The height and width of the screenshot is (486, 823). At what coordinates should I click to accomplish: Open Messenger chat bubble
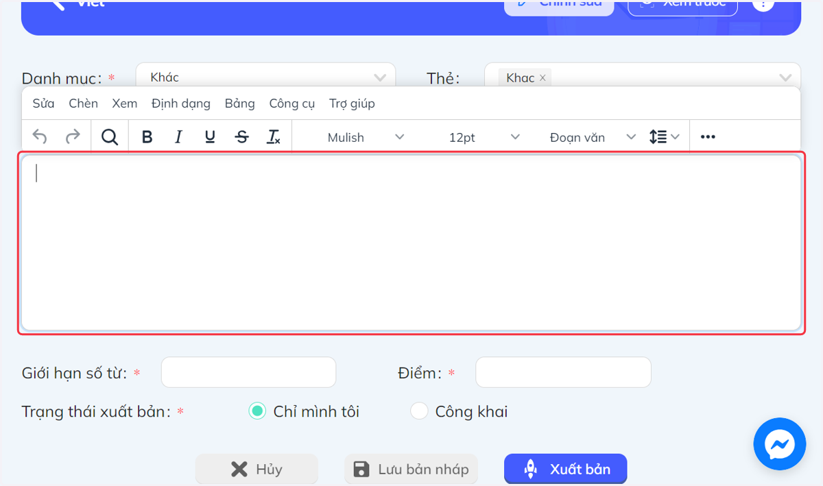(780, 444)
